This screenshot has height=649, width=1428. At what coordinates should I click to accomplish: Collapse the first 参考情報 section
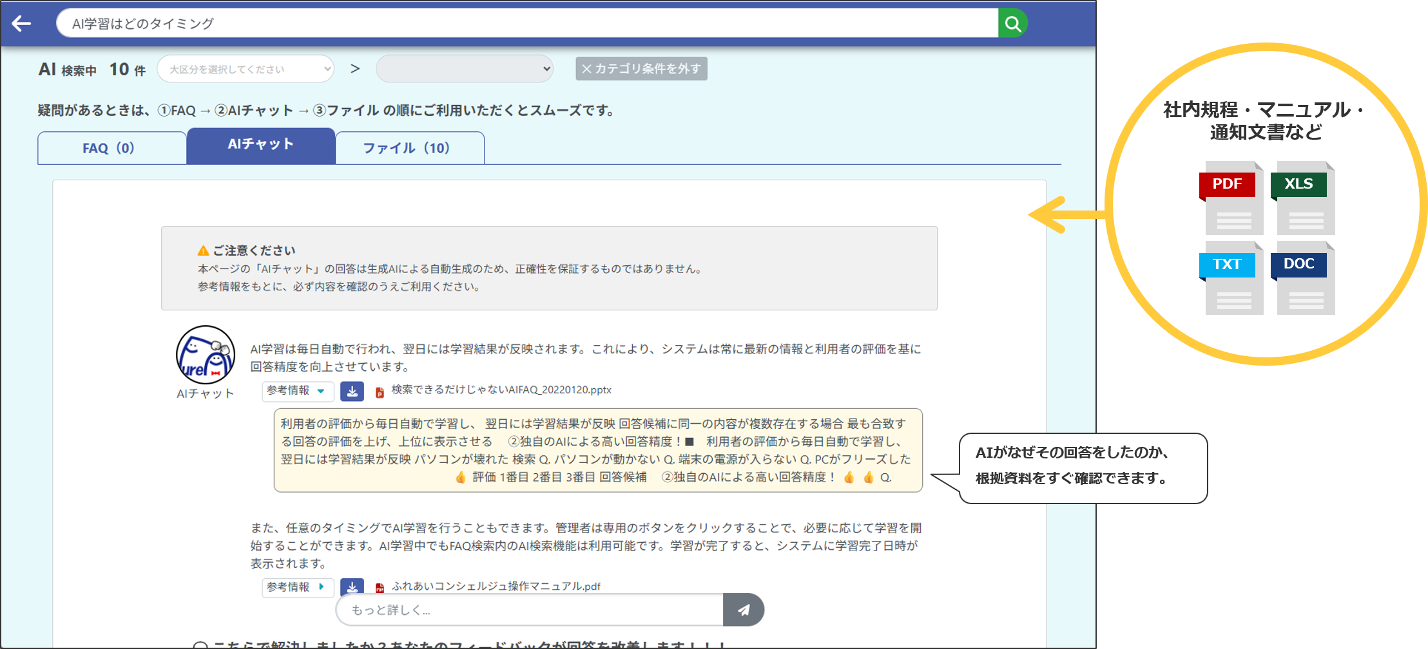pos(297,391)
